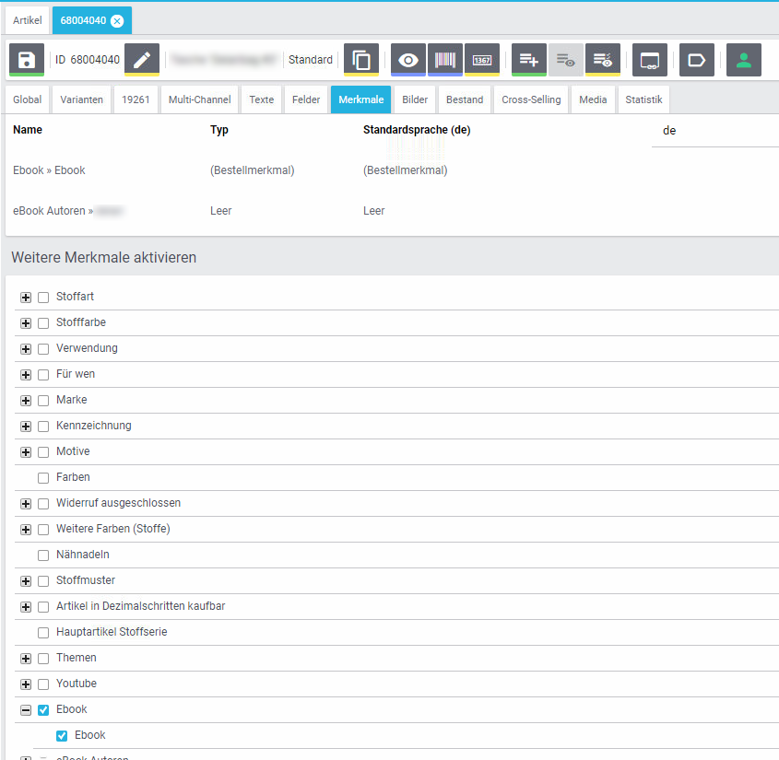Open the barcode icon in toolbar

pyautogui.click(x=445, y=60)
